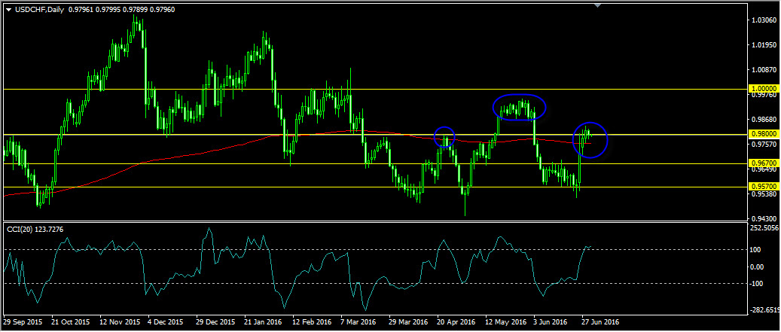Click the yellow 1.00000 price label
This screenshot has height=332, width=781.
tap(763, 88)
